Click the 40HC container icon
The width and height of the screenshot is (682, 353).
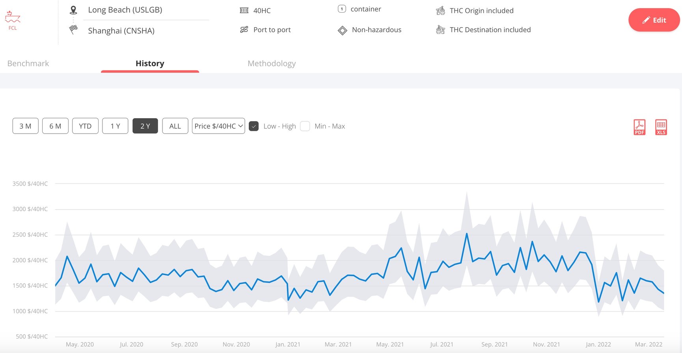(244, 10)
